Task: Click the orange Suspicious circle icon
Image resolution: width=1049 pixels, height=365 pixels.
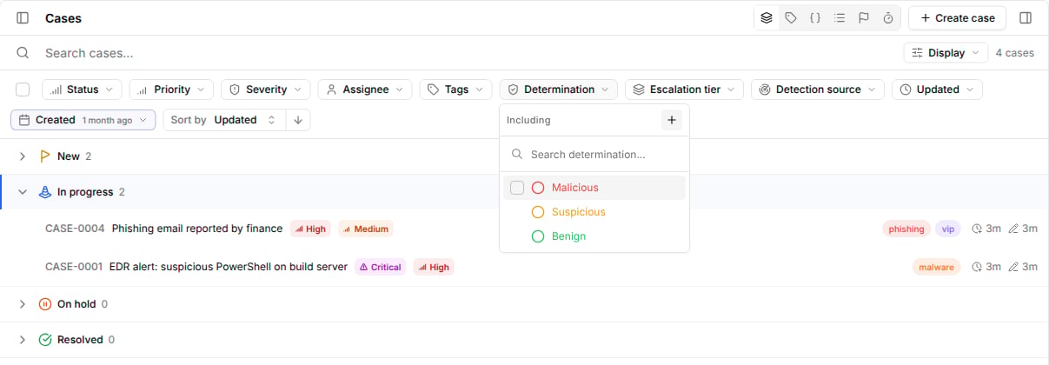Action: pyautogui.click(x=537, y=212)
